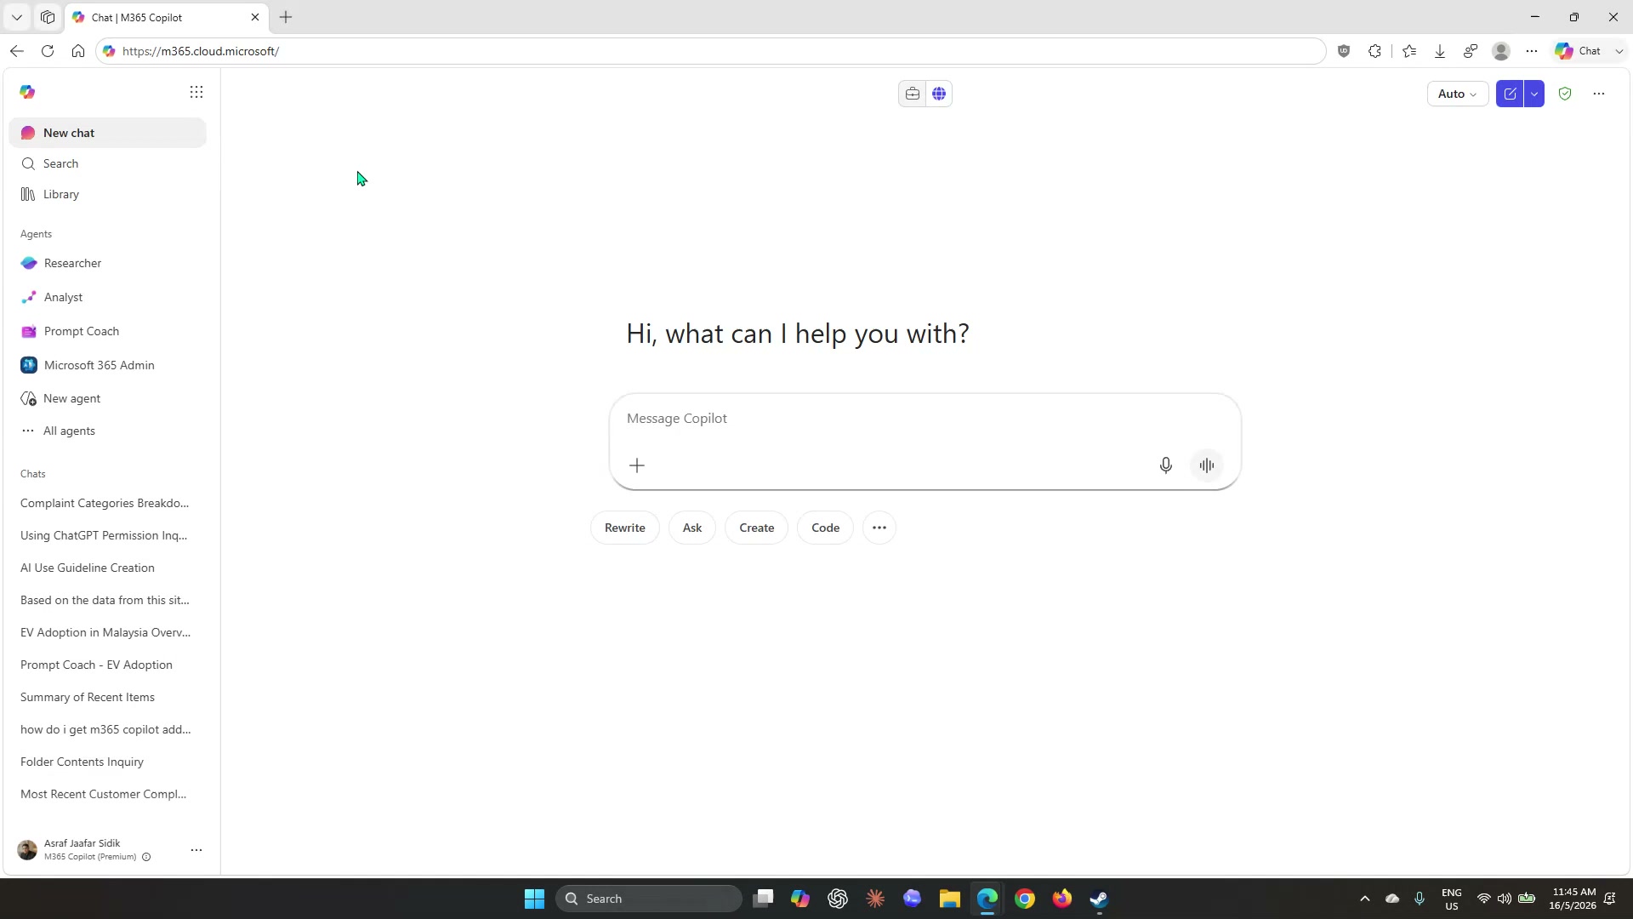Screen dimensions: 1633x919
Task: Open the 'how do i get m365 copilot add' chat
Action: click(x=107, y=729)
